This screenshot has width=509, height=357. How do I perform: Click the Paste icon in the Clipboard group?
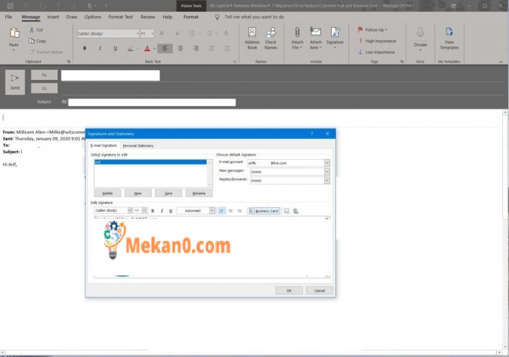[x=14, y=32]
